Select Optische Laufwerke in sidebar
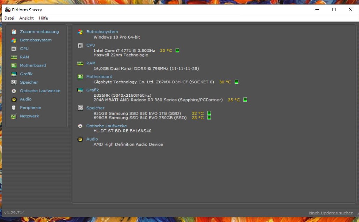359x222 pixels. (x=40, y=91)
